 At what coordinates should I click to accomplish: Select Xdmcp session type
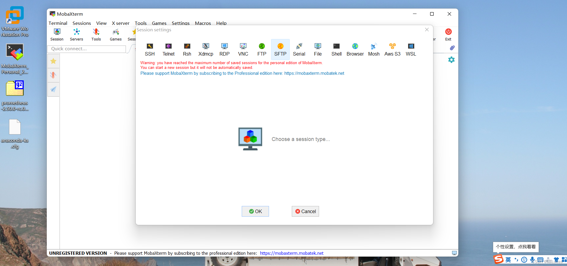pos(206,49)
